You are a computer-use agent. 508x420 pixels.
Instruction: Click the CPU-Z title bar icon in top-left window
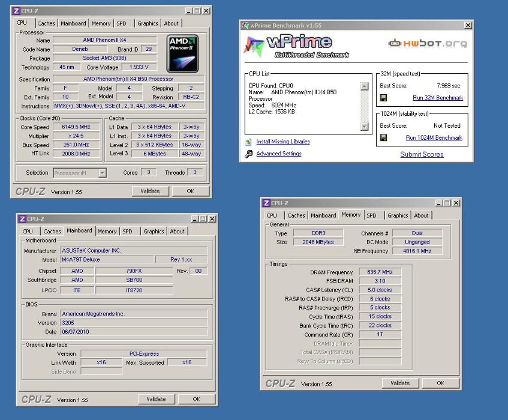pos(16,11)
